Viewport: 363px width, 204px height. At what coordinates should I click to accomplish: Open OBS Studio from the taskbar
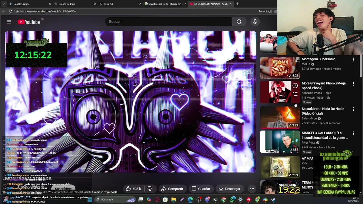199,199
